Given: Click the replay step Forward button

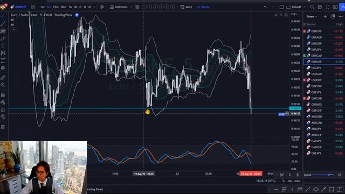Looking at the screenshot, I should pos(298,175).
